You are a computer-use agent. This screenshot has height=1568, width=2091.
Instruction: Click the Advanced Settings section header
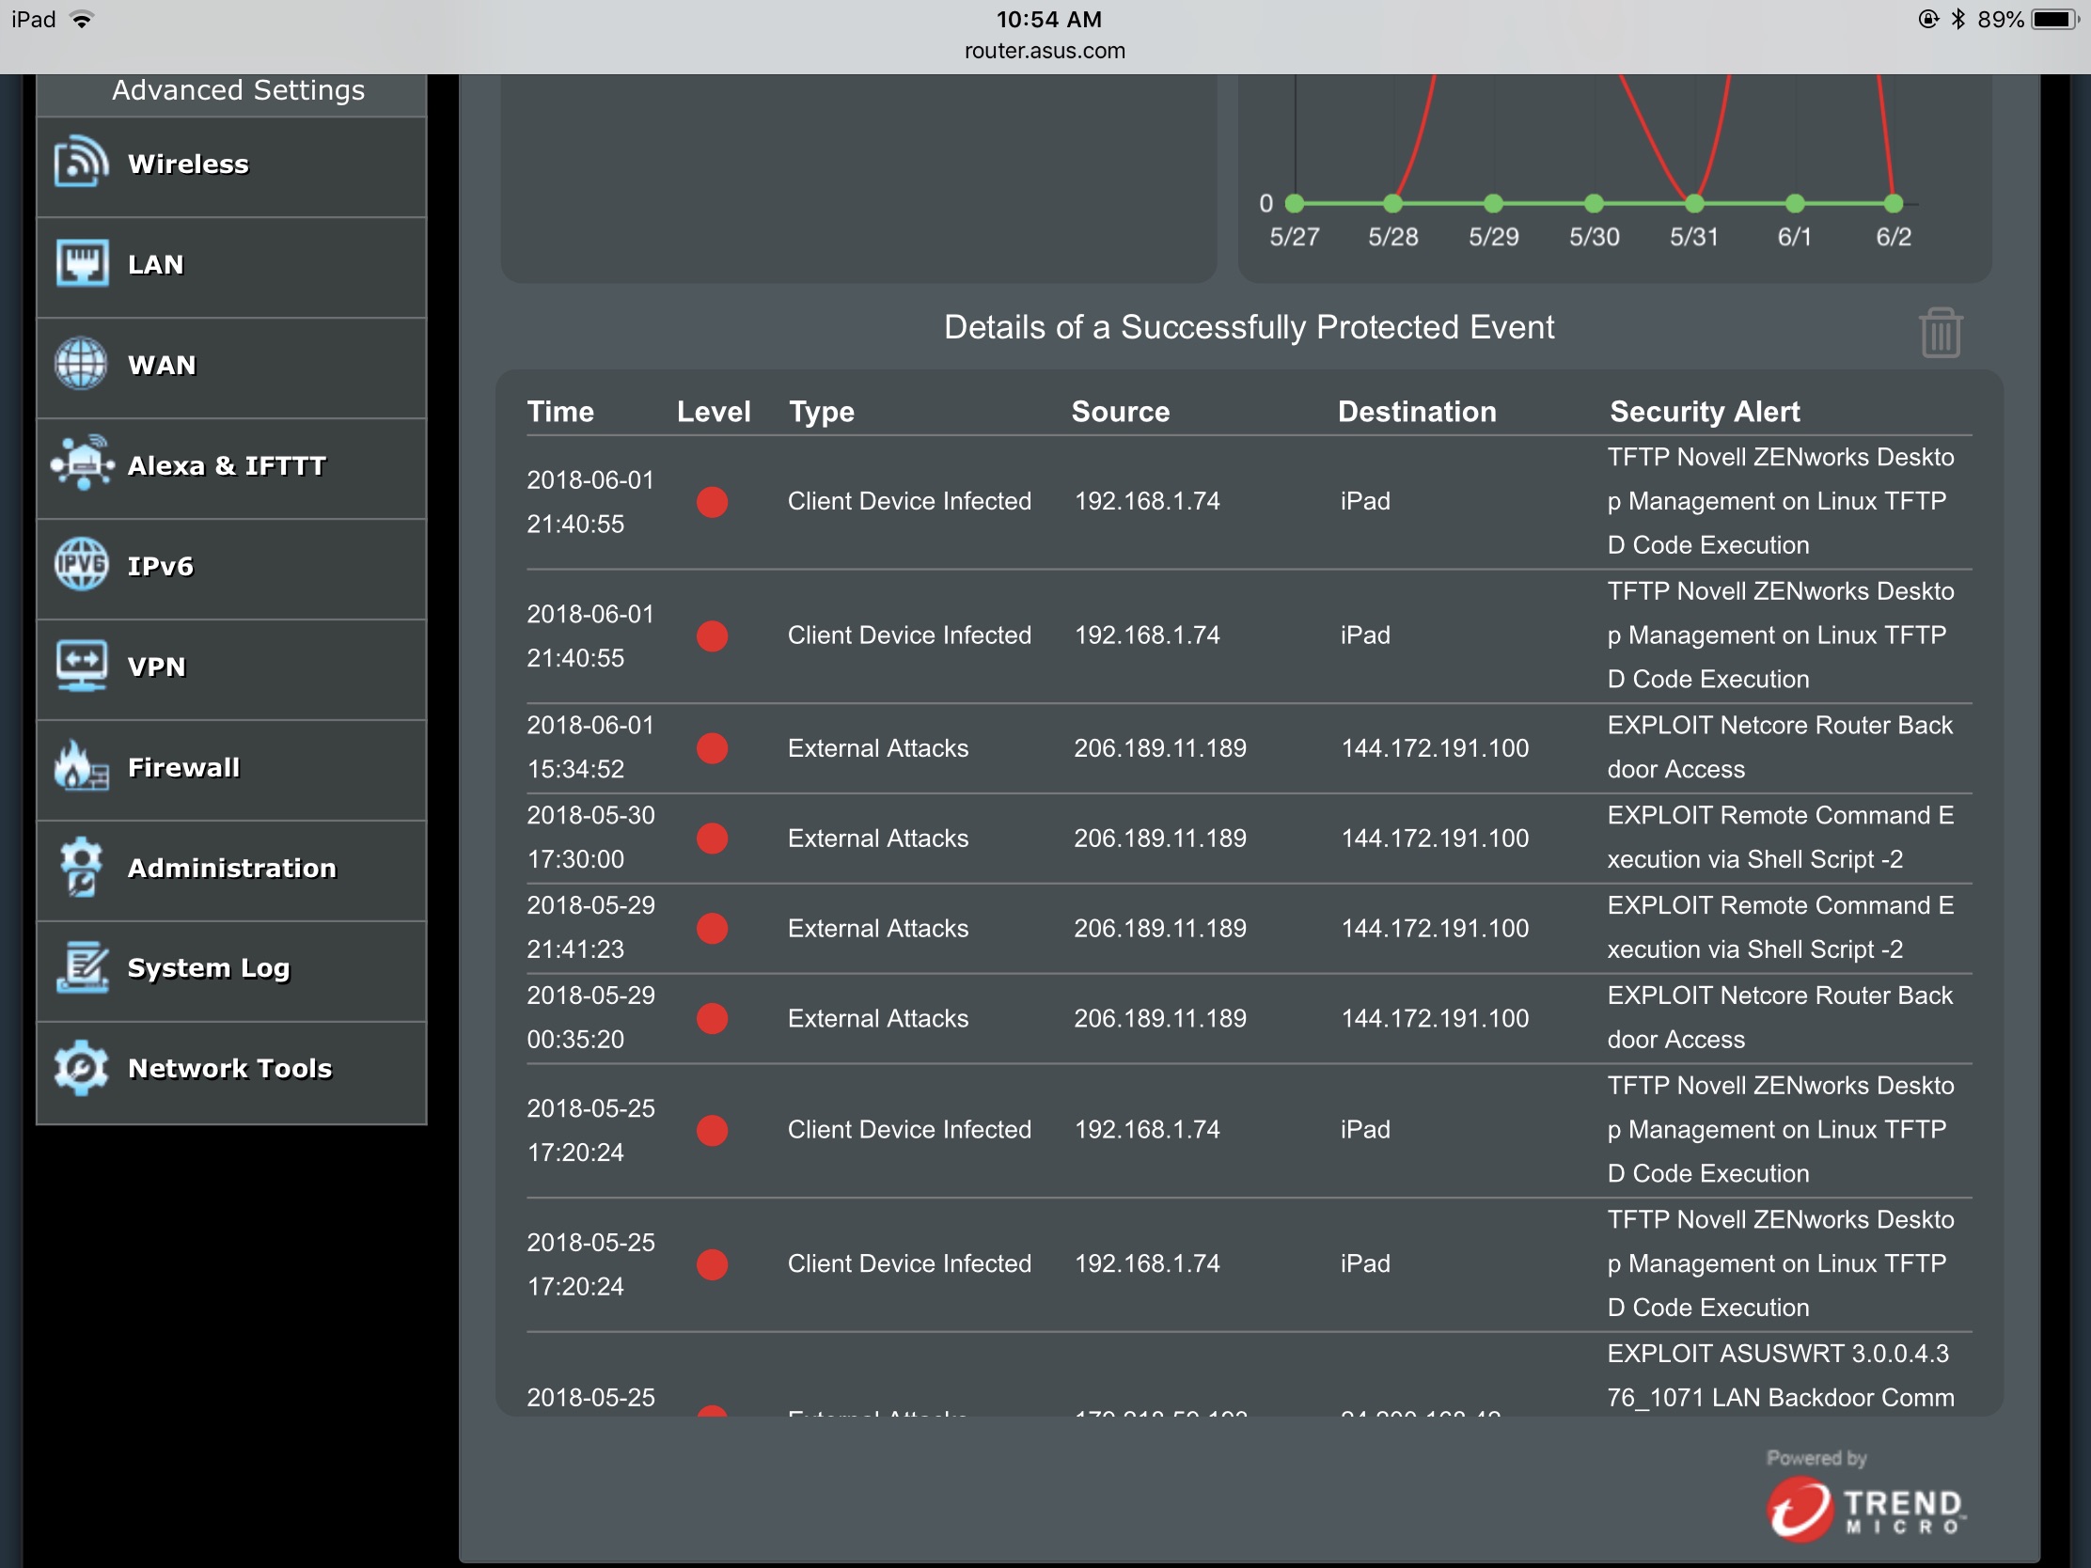click(x=238, y=91)
